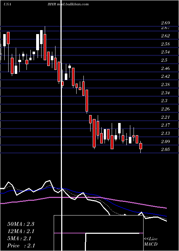Image resolution: width=179 pixels, height=251 pixels.
Task: Click the large red candle falling to 2.26
Action: (87, 101)
